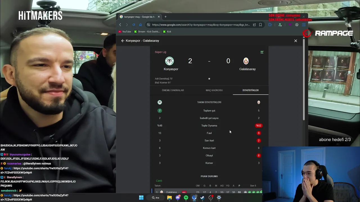Click the small Galatasaray crest in stats header
This screenshot has width=360, height=202.
point(259,102)
